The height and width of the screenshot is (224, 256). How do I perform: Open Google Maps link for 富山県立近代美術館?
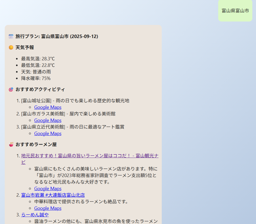tap(48, 134)
